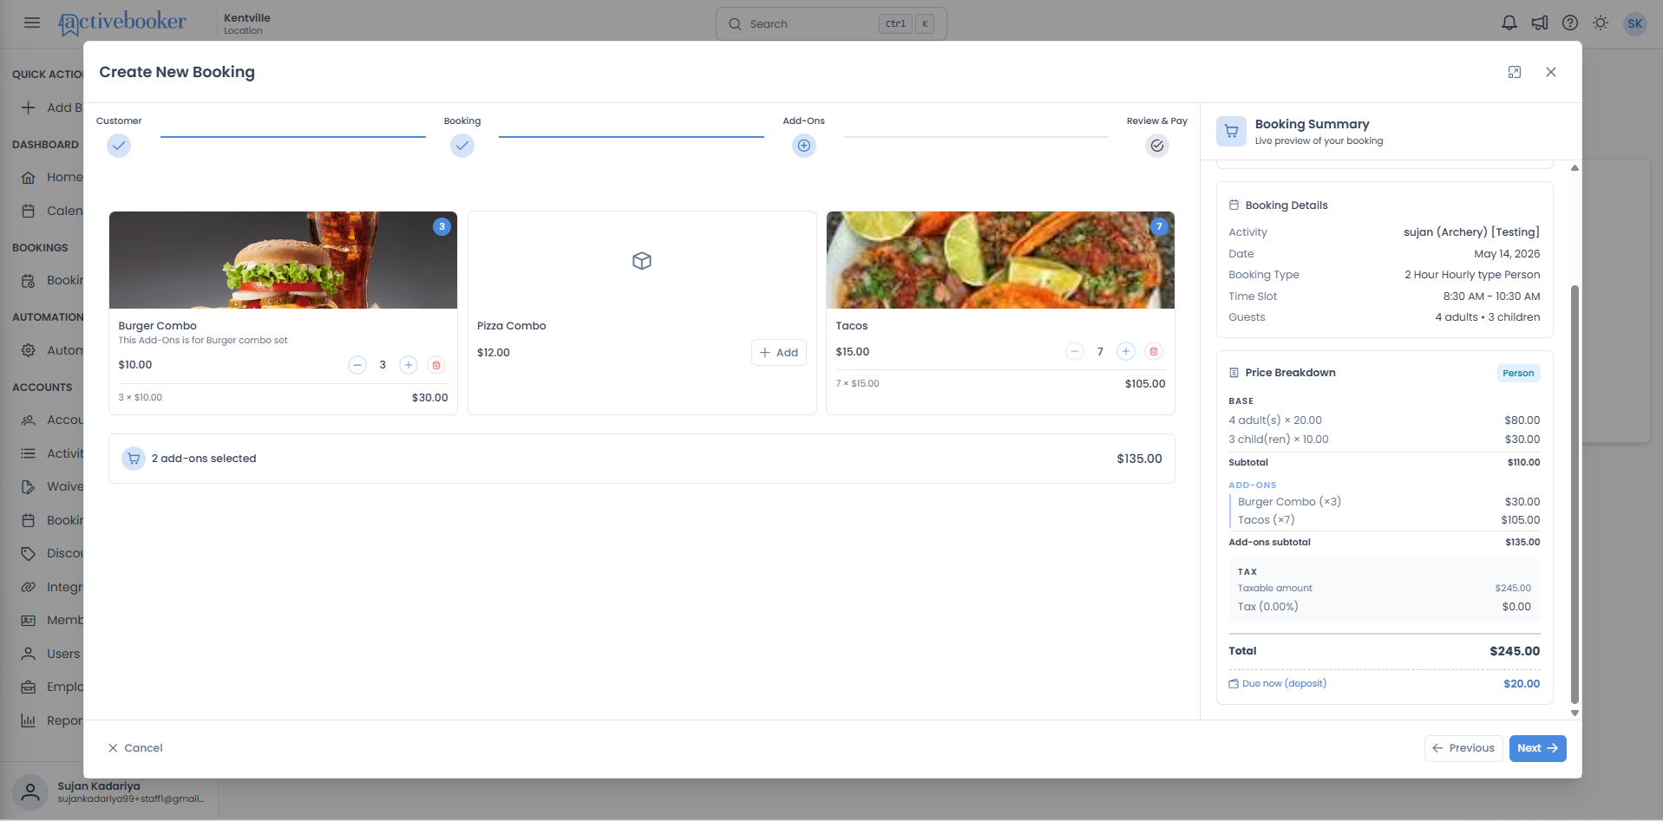Click the Pizza Combo placeholder box icon
The height and width of the screenshot is (821, 1663).
pos(642,261)
